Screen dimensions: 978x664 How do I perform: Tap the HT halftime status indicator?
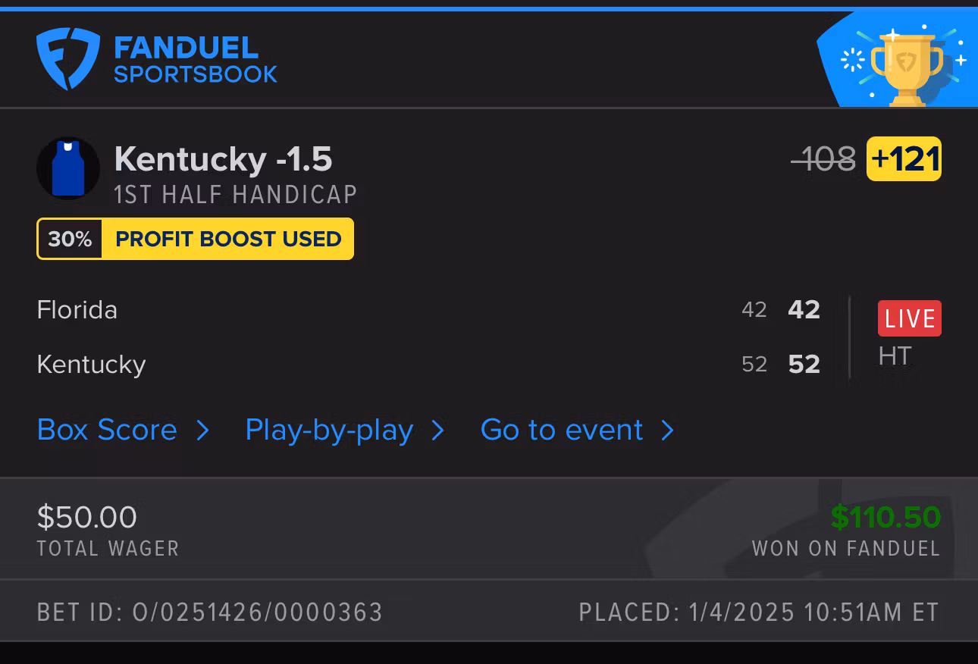[895, 356]
